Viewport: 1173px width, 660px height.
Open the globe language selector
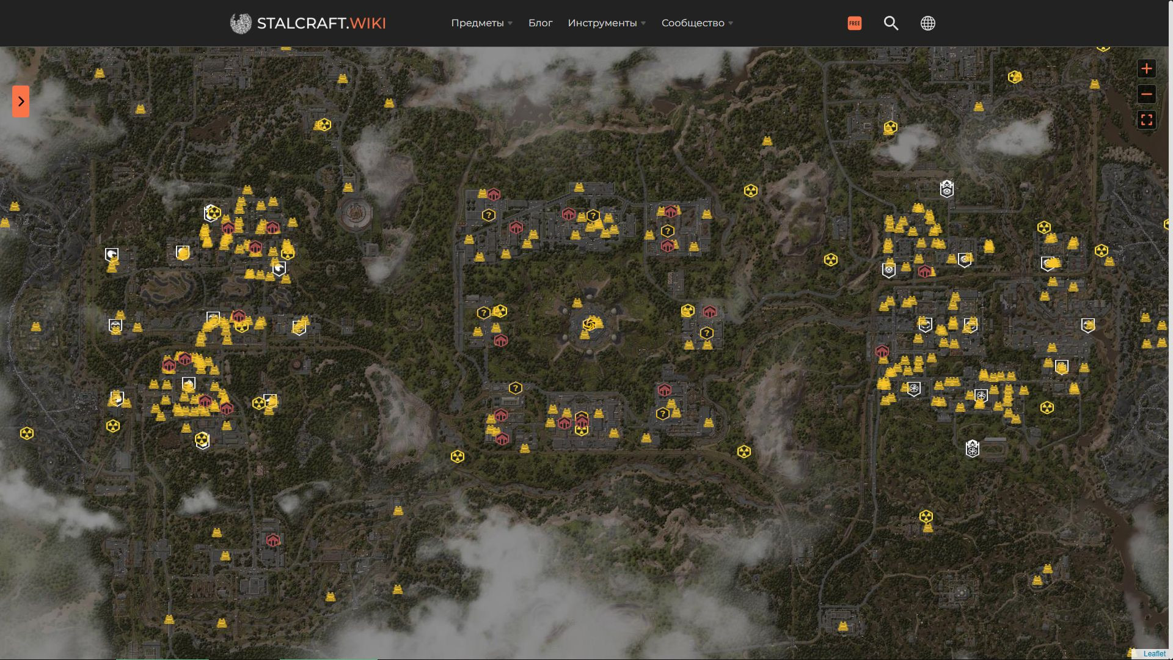927,23
